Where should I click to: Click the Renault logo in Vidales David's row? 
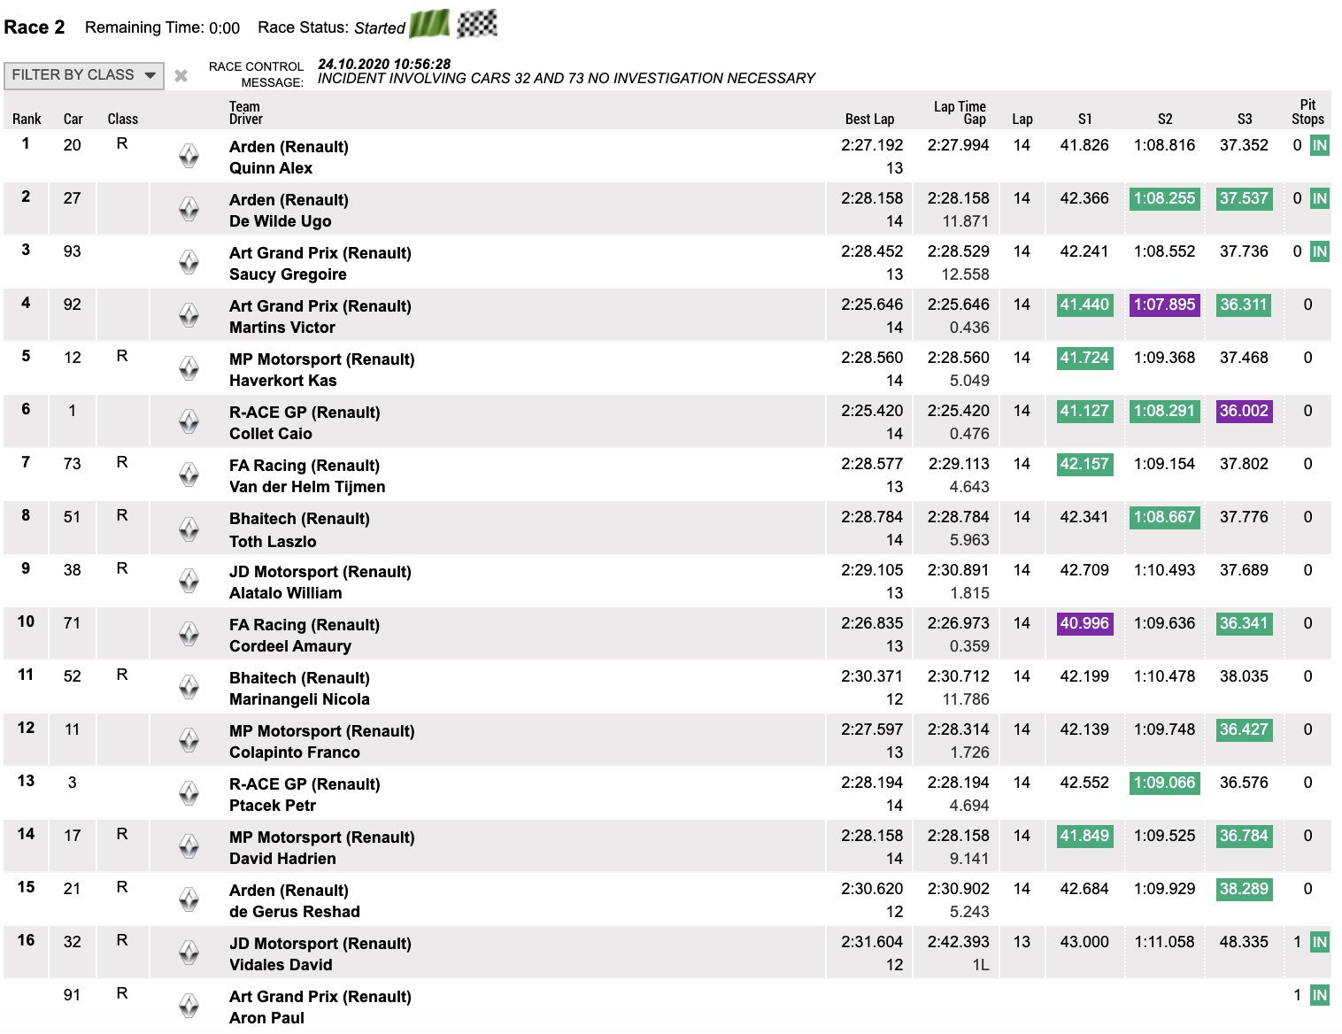point(189,953)
